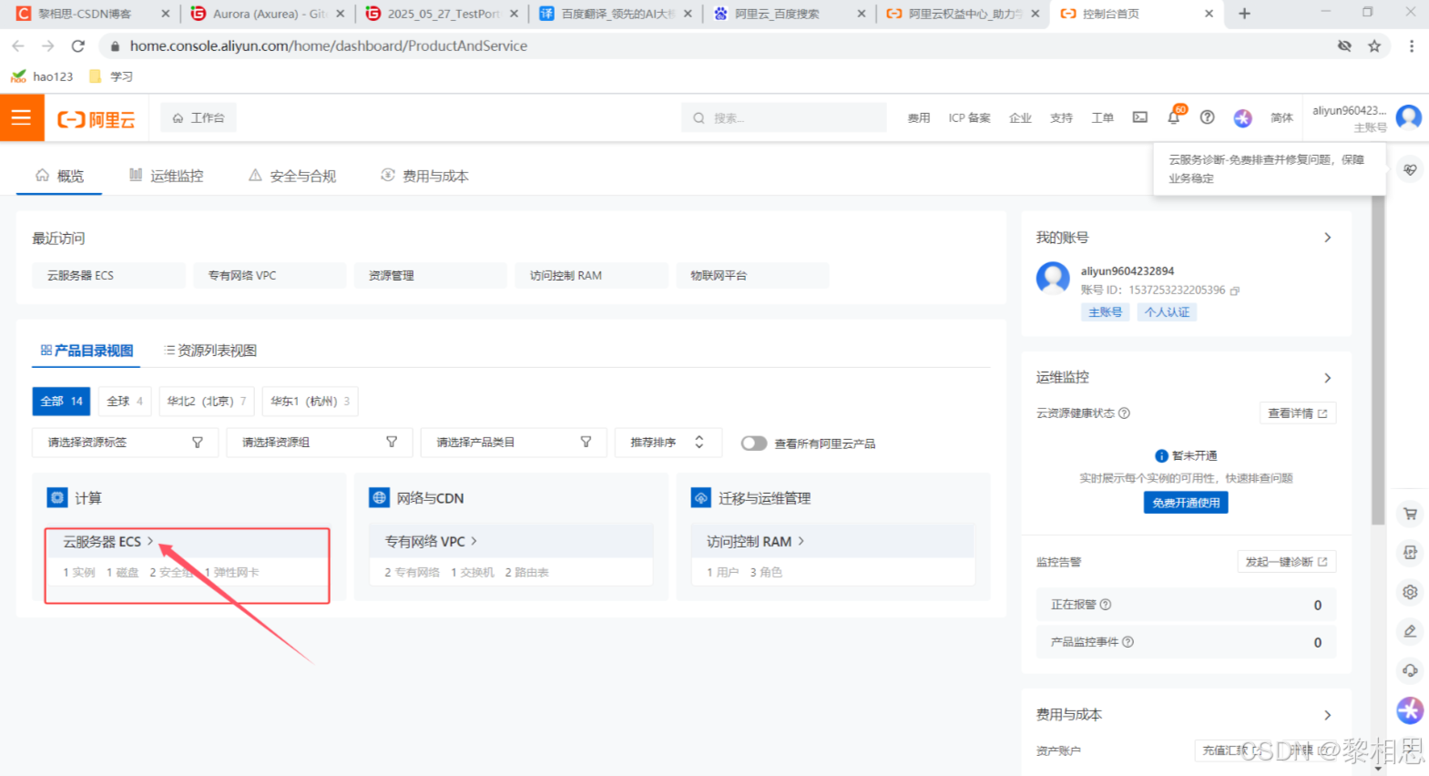Expand 我的账号 panel chevron

[1327, 238]
